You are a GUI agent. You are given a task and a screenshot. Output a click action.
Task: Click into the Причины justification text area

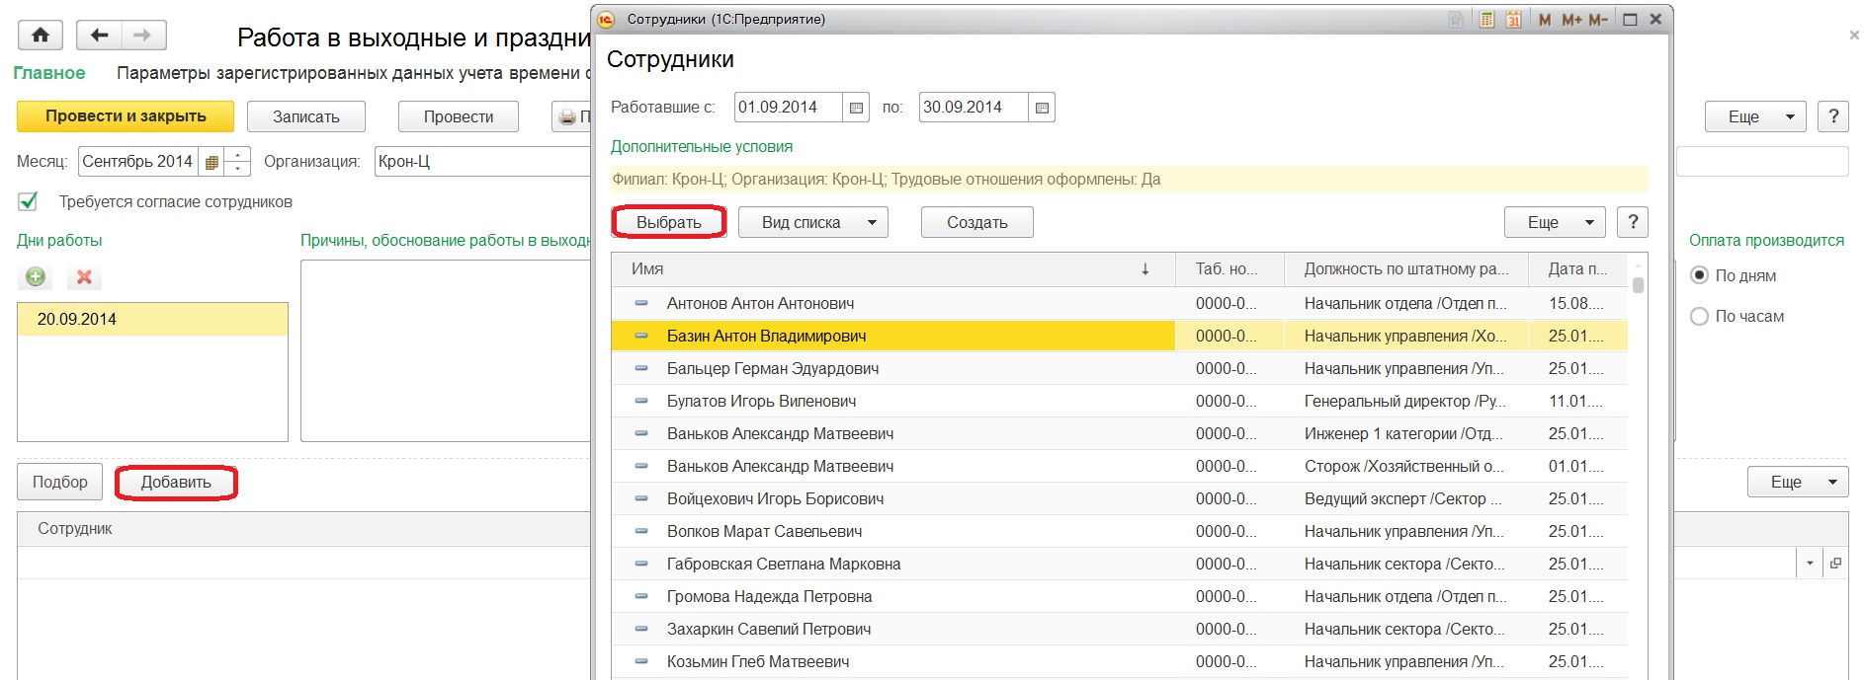pos(446,350)
